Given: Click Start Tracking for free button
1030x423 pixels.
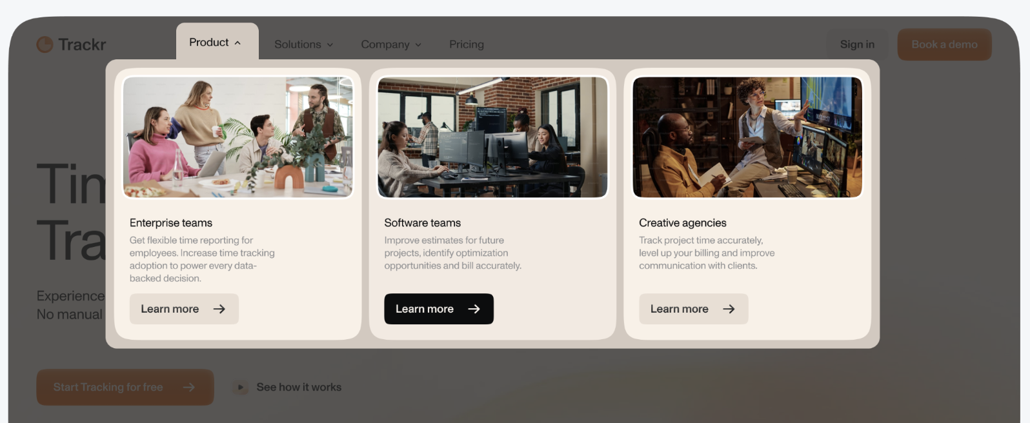Looking at the screenshot, I should click(125, 387).
